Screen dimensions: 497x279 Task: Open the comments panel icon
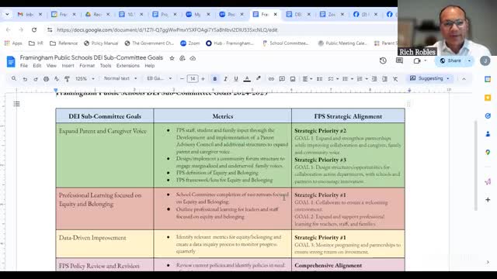pos(399,60)
